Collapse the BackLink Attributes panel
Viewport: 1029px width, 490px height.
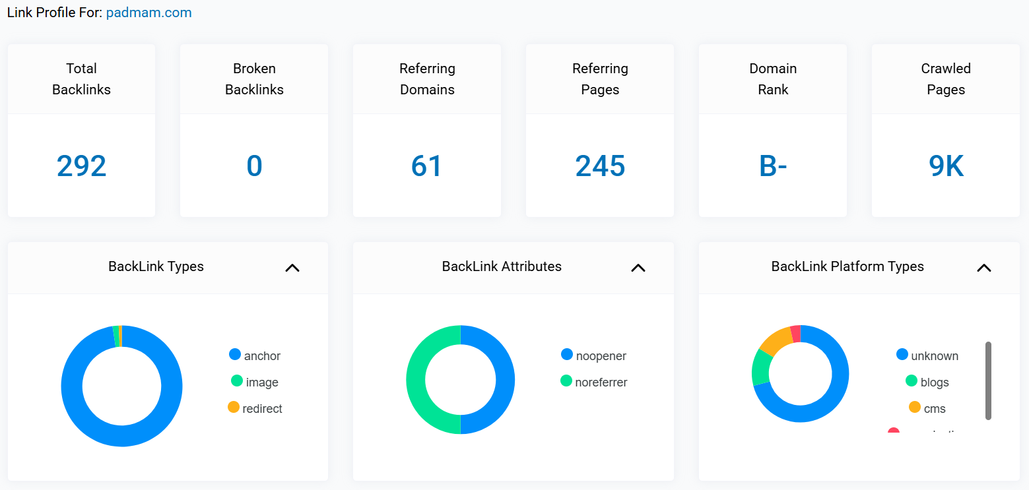coord(638,268)
